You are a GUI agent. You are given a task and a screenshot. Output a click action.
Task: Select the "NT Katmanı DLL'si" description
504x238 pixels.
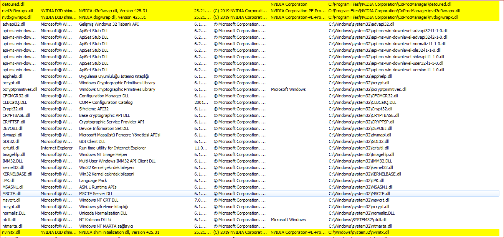point(95,220)
